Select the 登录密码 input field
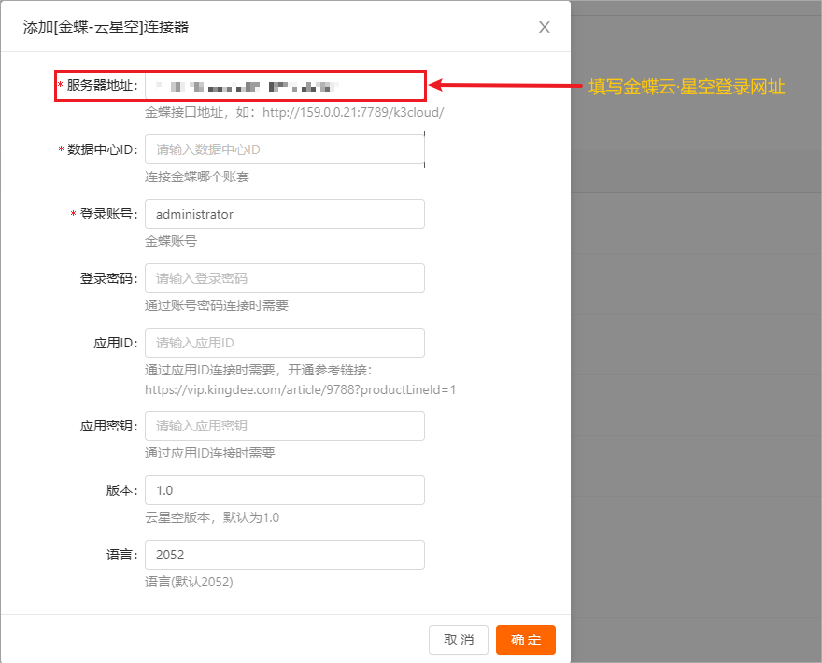Viewport: 822px width, 663px height. (x=285, y=278)
